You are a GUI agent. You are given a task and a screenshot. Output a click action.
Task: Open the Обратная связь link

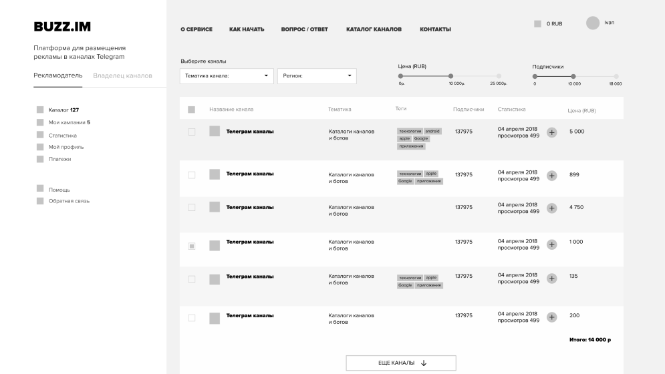coord(69,201)
